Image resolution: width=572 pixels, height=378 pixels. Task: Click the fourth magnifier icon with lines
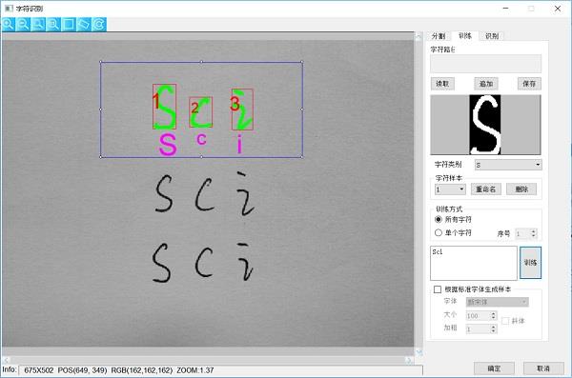(53, 25)
